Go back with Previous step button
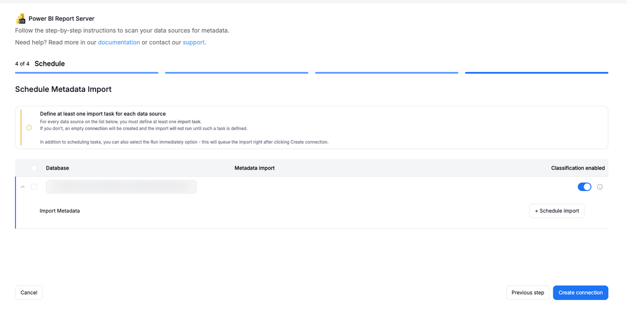627x317 pixels. pos(528,293)
